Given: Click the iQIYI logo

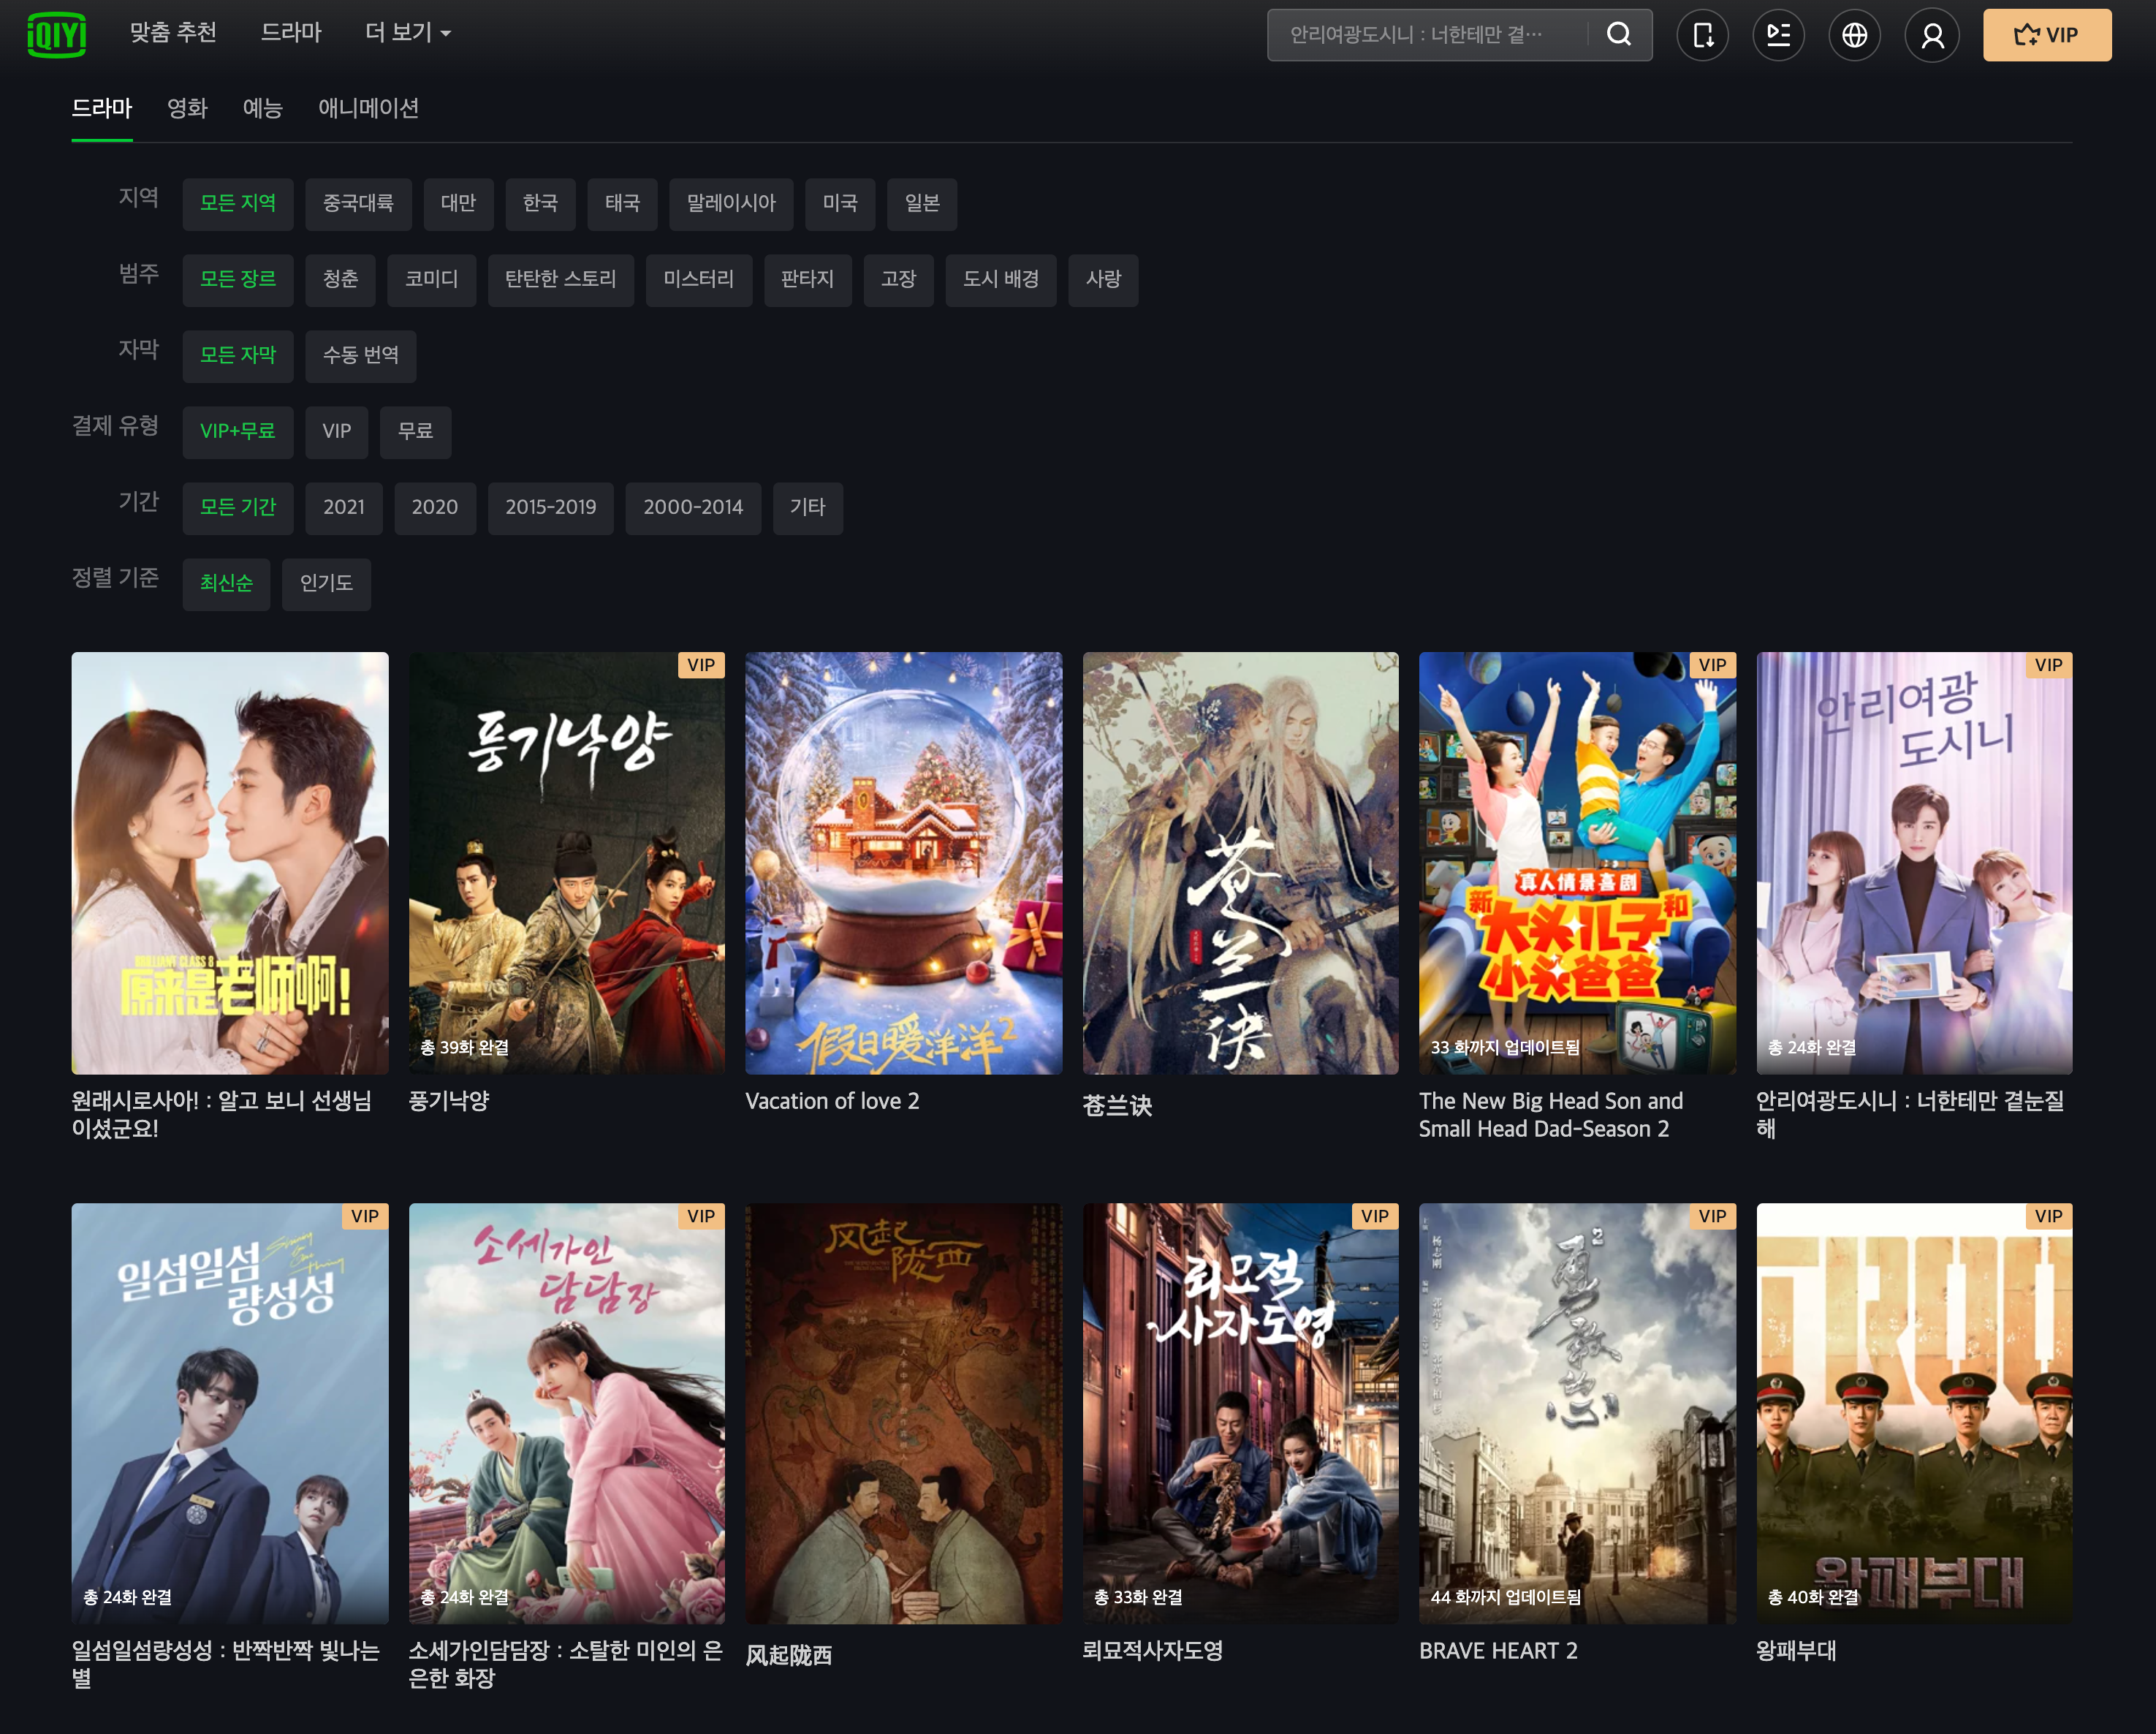Looking at the screenshot, I should pyautogui.click(x=56, y=35).
